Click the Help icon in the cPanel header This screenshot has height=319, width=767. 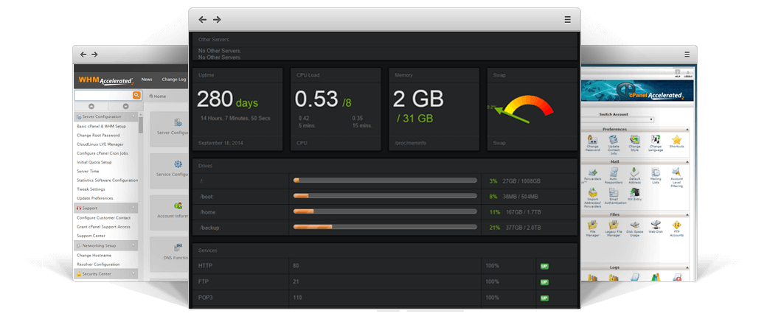(x=678, y=73)
